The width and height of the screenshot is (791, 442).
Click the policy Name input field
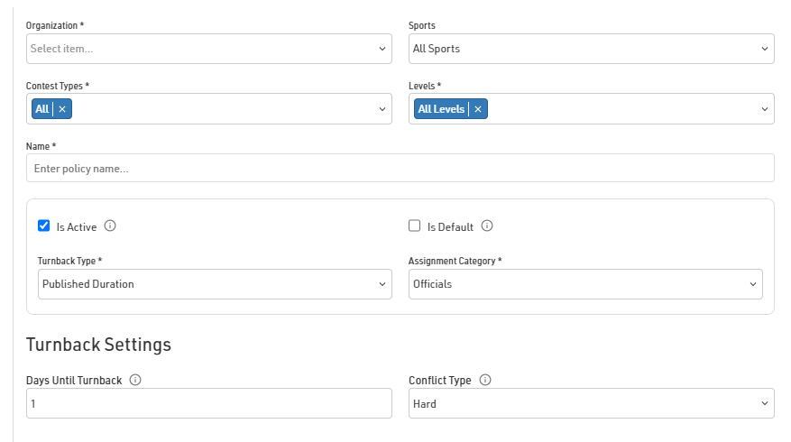point(400,169)
